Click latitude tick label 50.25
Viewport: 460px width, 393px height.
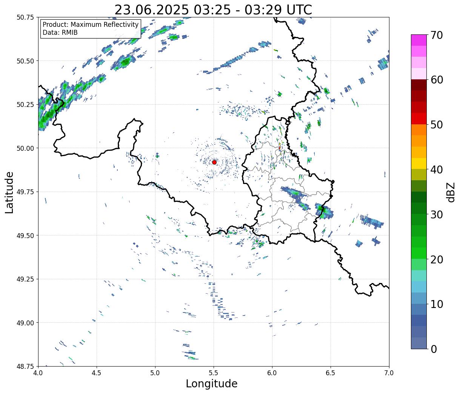click(x=25, y=105)
